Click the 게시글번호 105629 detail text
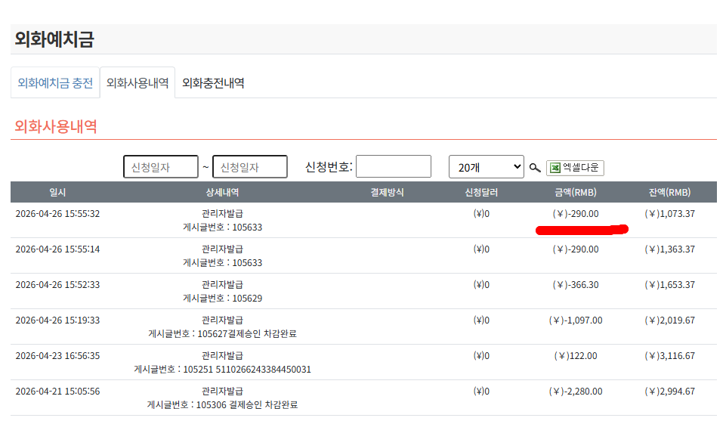This screenshot has height=421, width=726. click(x=222, y=298)
